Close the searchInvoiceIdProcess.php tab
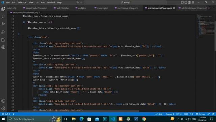 coord(174,8)
